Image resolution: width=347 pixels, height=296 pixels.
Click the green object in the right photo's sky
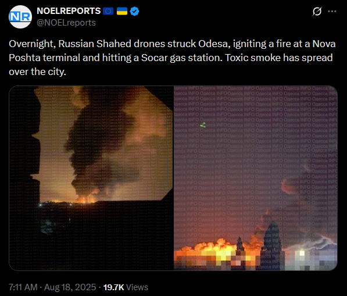pos(203,125)
